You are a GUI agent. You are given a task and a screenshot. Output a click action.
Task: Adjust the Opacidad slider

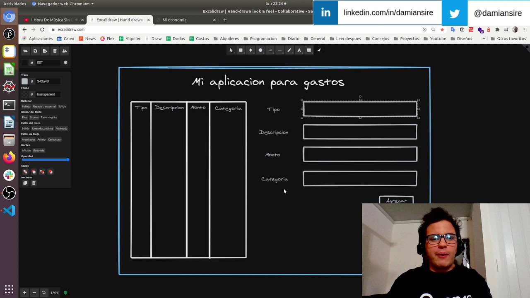pyautogui.click(x=45, y=160)
